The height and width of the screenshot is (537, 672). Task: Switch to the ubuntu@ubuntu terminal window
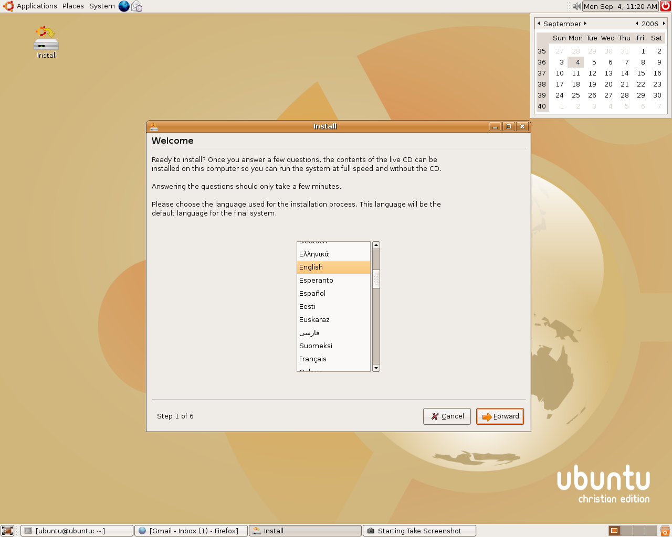point(77,531)
